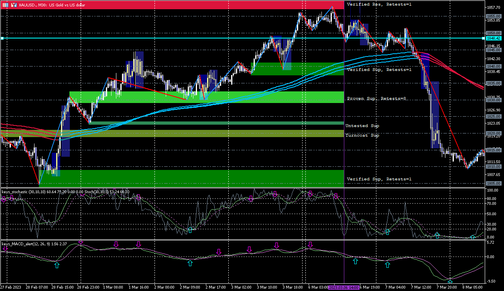Image resolution: width=504 pixels, height=291 pixels.
Task: Open the Depth of Market table icon
Action: (5, 5)
